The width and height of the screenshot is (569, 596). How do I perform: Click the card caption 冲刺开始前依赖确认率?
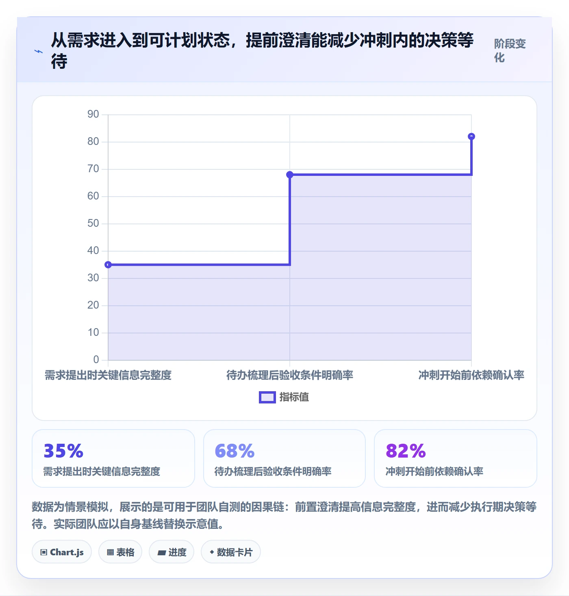[434, 471]
